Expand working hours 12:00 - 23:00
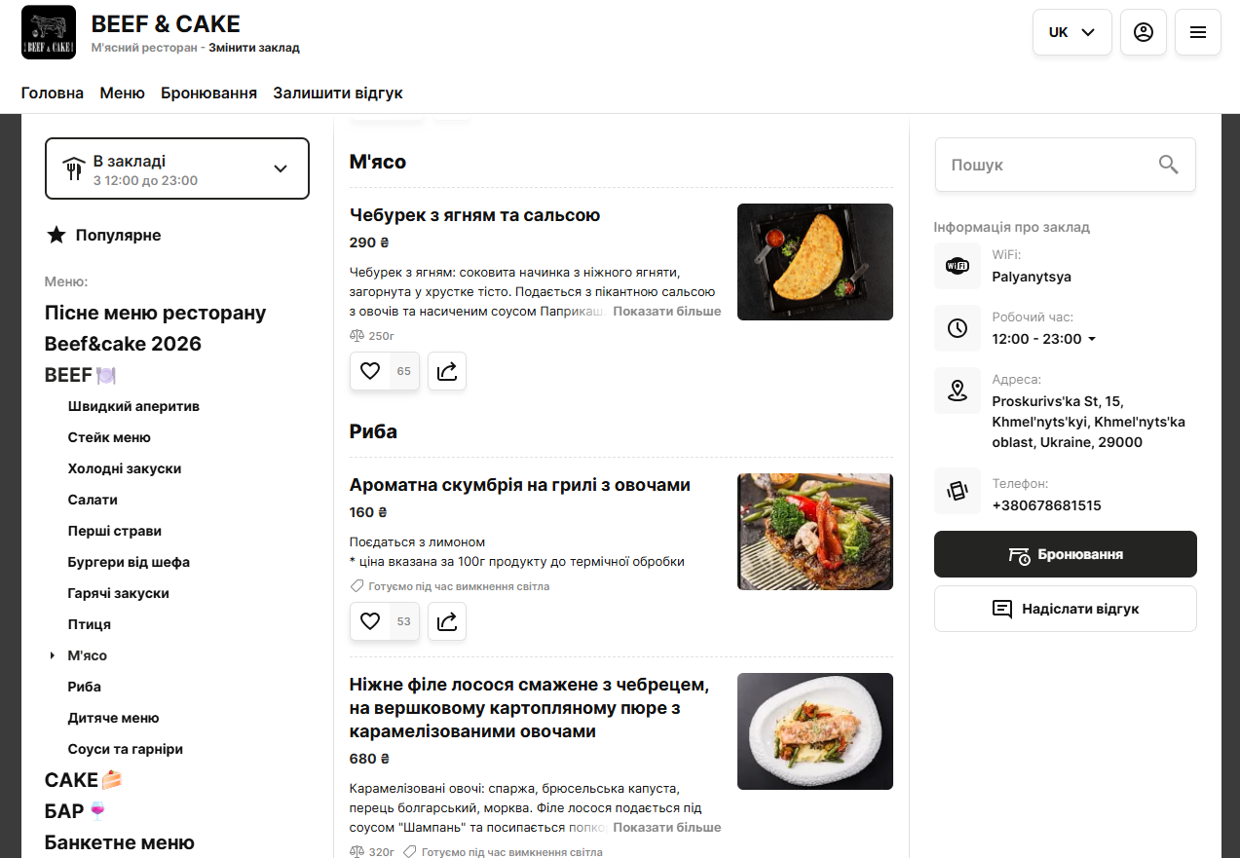This screenshot has width=1240, height=858. [1044, 339]
